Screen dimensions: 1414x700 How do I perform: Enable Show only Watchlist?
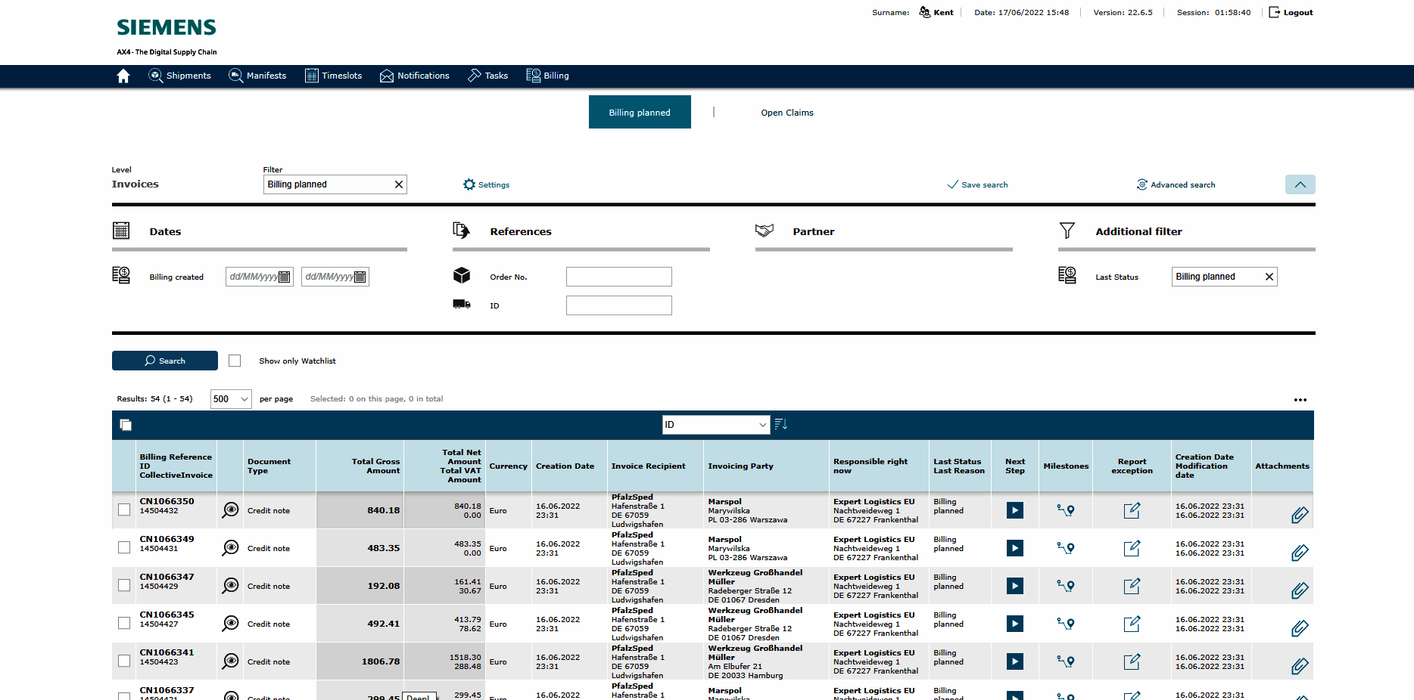click(x=235, y=361)
